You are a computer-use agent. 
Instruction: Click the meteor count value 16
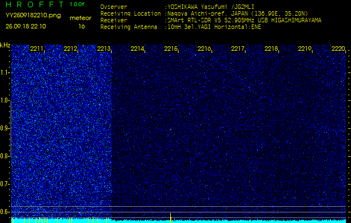click(x=81, y=26)
